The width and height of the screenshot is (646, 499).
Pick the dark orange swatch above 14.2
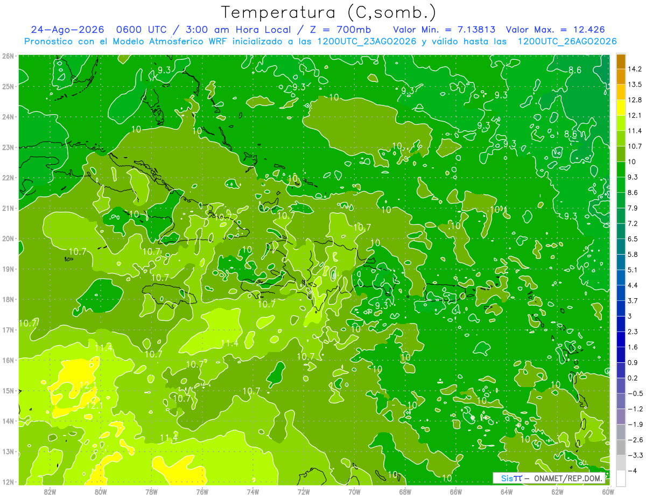621,61
